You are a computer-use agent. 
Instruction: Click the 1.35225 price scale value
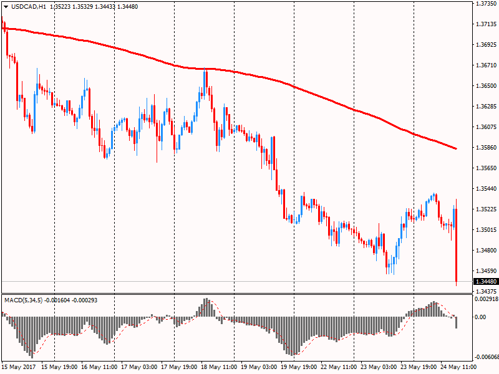point(486,209)
